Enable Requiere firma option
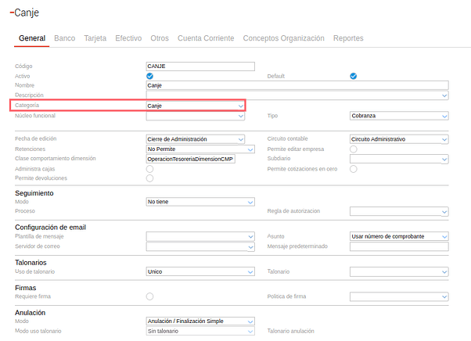Viewport: 471px width, 341px height. pos(149,296)
